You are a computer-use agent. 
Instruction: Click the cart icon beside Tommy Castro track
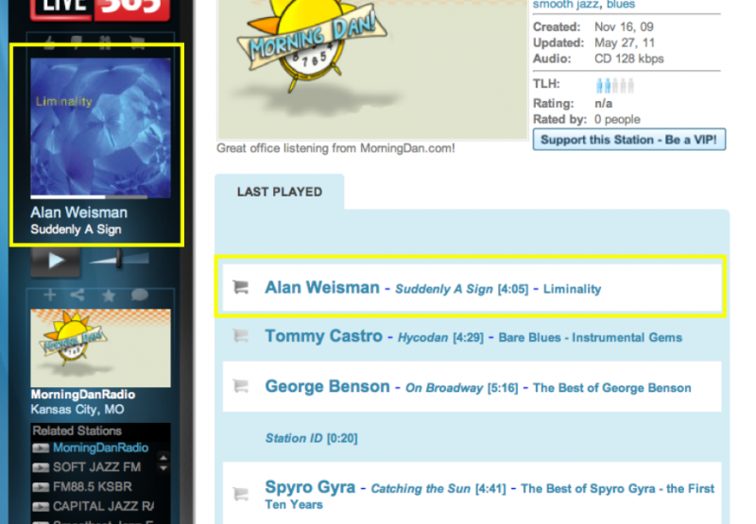click(x=240, y=336)
